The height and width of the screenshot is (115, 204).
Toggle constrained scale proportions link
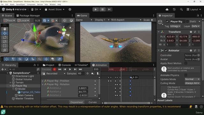pos(160,45)
